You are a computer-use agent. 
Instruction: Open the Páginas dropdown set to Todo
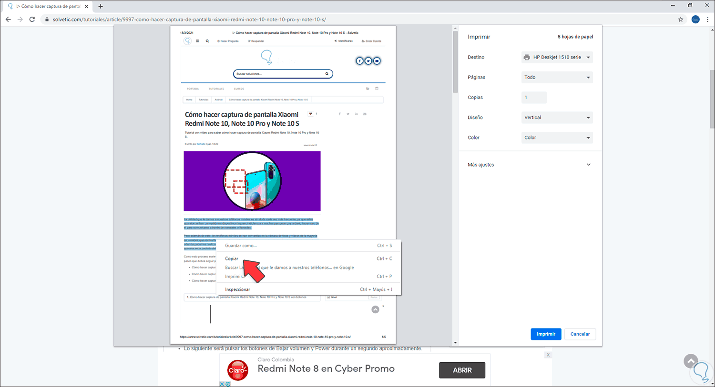coord(557,77)
